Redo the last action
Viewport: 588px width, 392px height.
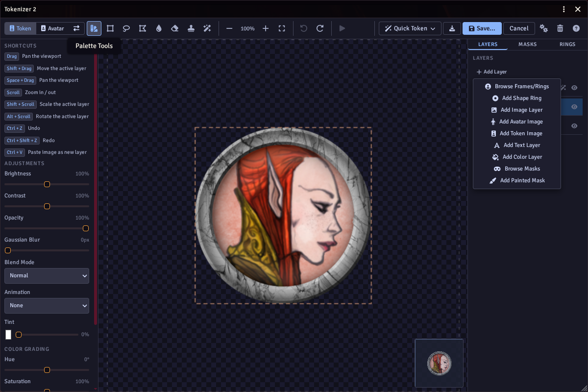[320, 28]
